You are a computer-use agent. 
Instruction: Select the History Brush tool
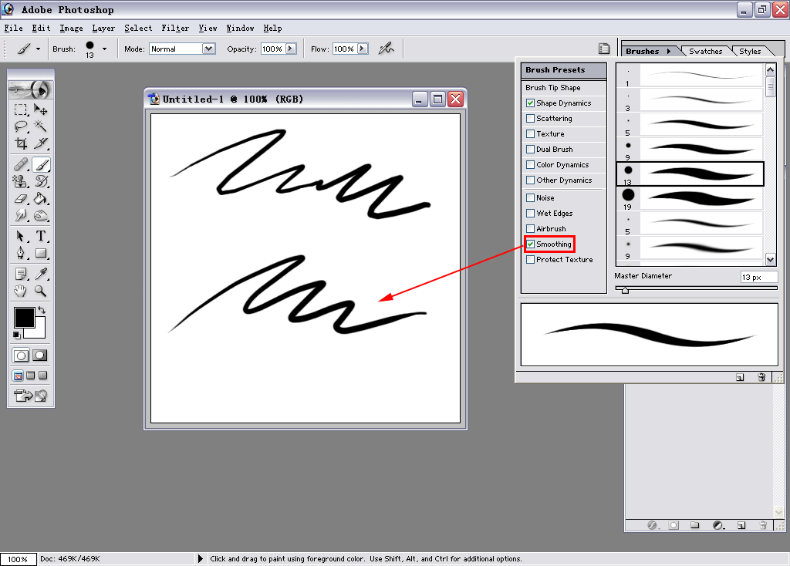tap(40, 181)
